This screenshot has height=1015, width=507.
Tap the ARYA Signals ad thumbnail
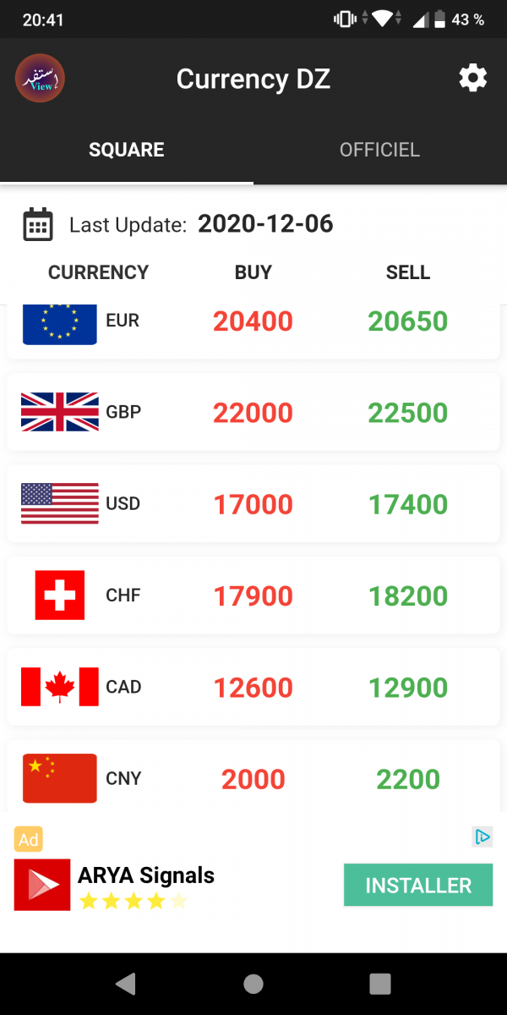[x=42, y=885]
